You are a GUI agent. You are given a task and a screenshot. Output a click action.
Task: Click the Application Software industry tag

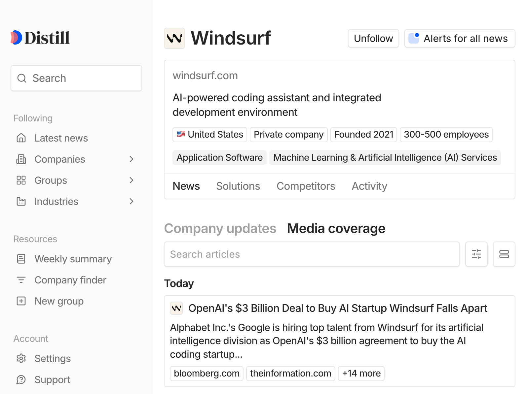click(220, 157)
